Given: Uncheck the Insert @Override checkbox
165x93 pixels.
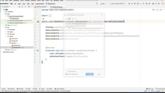Looking at the screenshot, I should [67, 74].
